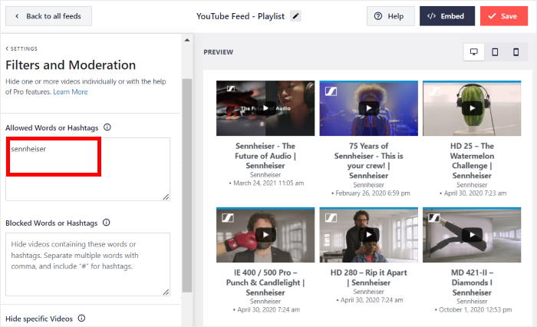Screen dimensions: 537x327
Task: Click the settings panel scroll-up arrow
Action: point(187,40)
